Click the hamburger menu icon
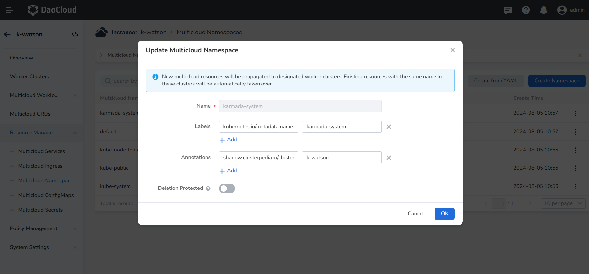The height and width of the screenshot is (274, 589). (x=9, y=10)
